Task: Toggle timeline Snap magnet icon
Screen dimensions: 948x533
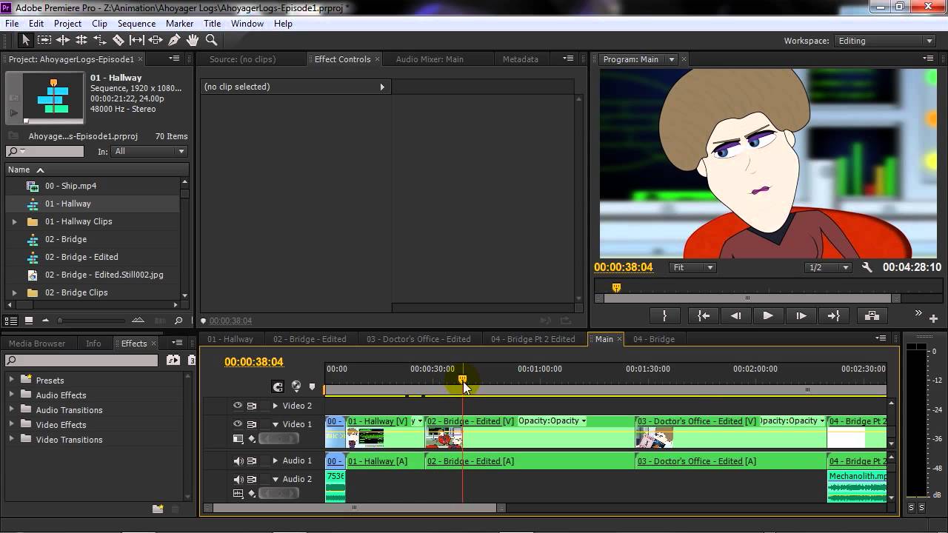Action: 278,386
